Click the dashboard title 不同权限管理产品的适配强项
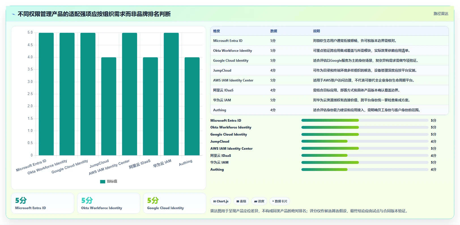Image resolution: width=460 pixels, height=225 pixels. coord(94,14)
